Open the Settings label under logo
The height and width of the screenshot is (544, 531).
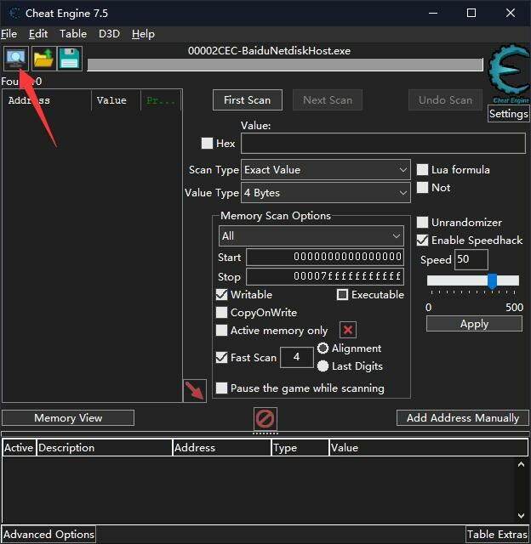(509, 114)
